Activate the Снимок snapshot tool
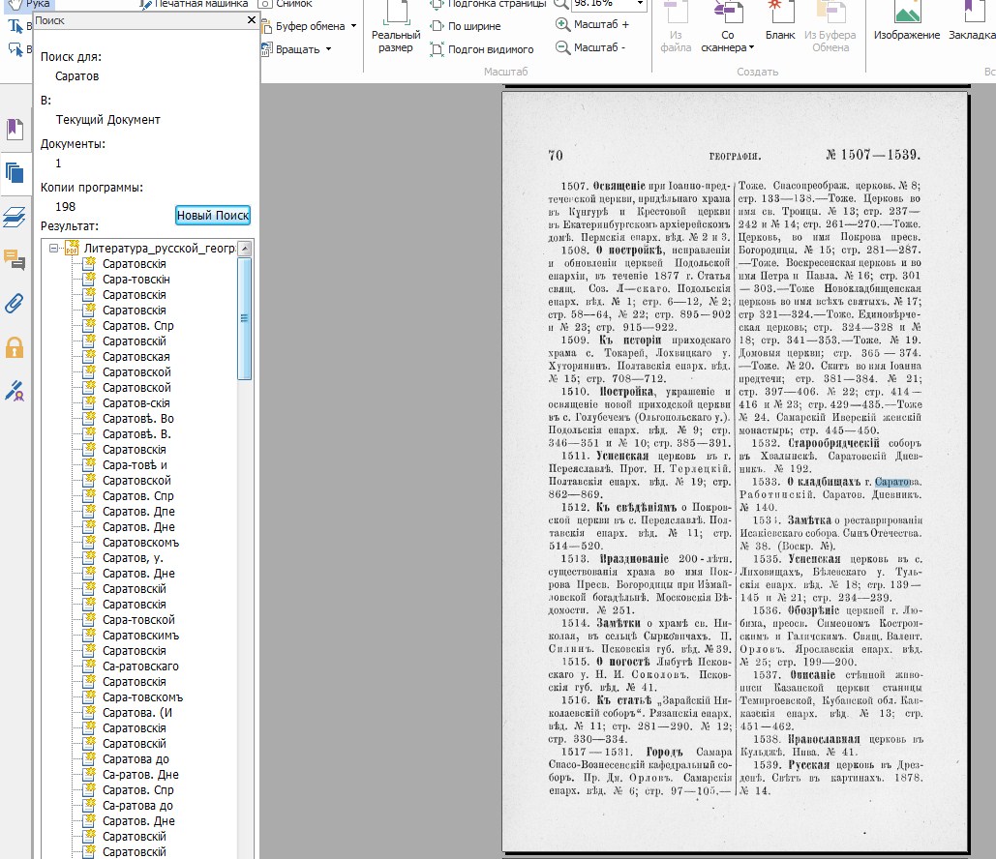996x859 pixels. pyautogui.click(x=287, y=4)
